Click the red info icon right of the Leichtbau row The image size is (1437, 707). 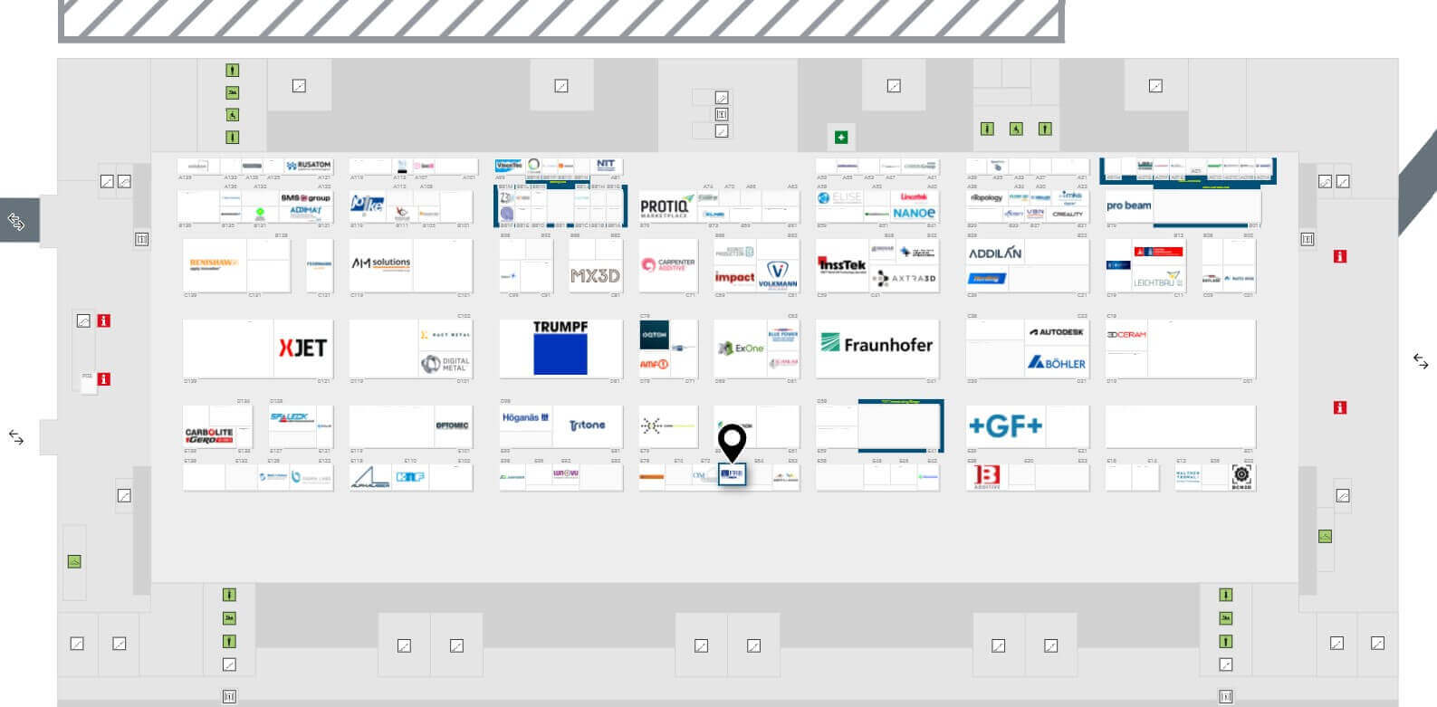(x=1340, y=256)
